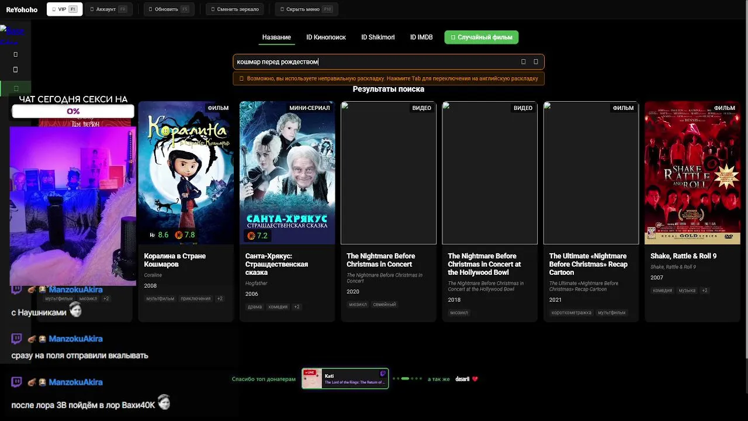Screen dimensions: 748x421
Task: Open the Аккаунт menu button
Action: pyautogui.click(x=108, y=9)
